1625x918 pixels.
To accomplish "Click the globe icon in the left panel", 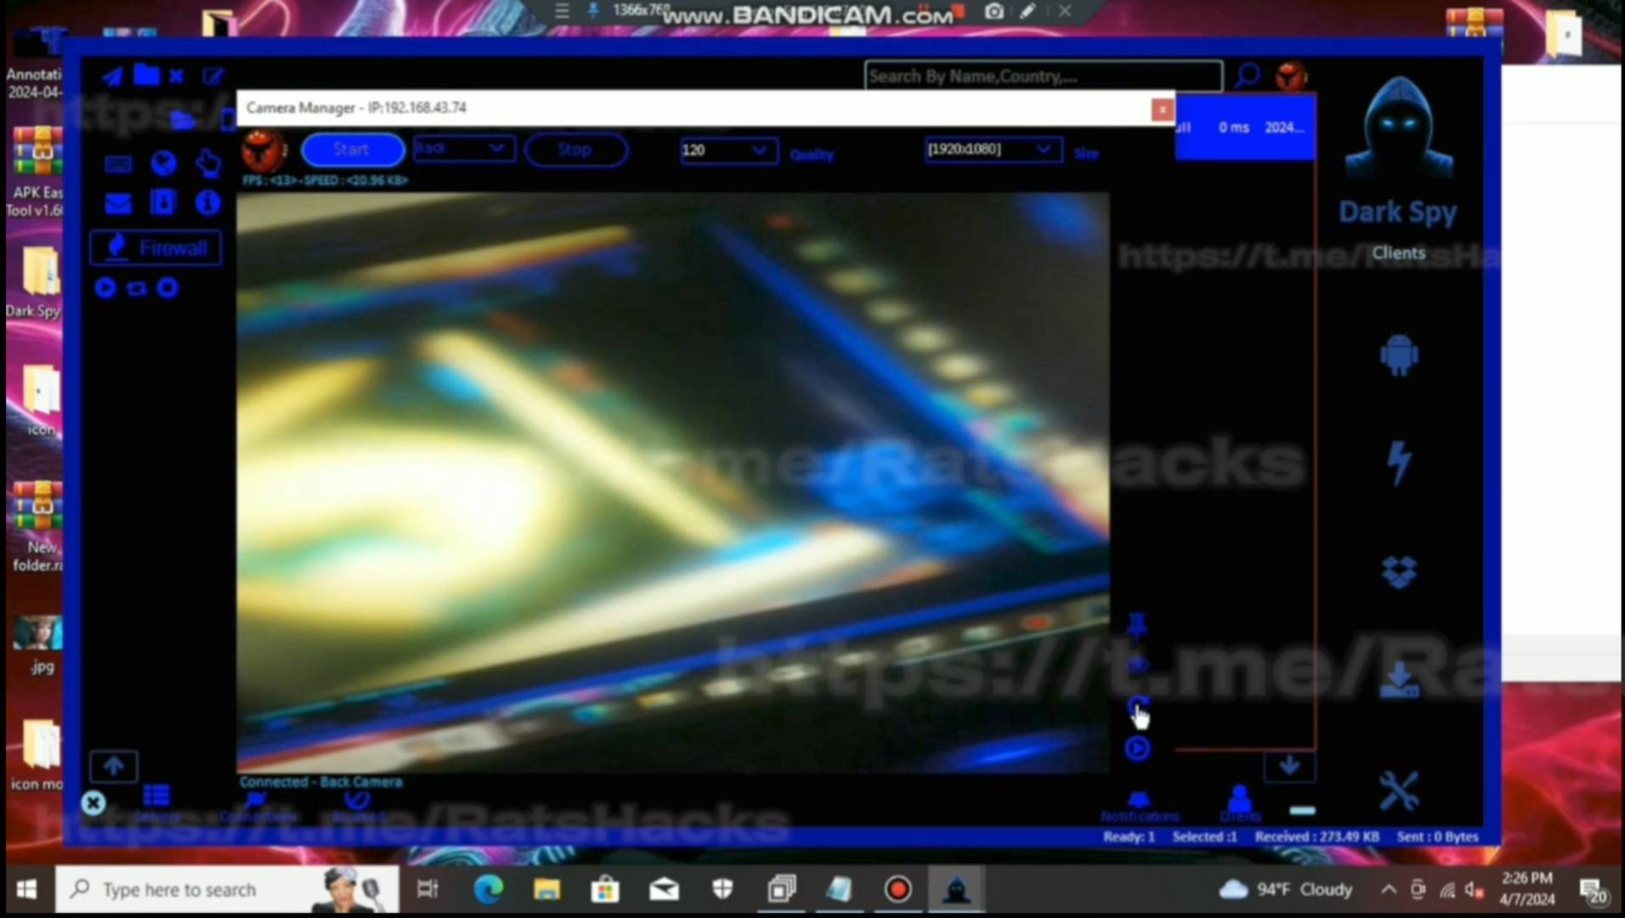I will [164, 162].
